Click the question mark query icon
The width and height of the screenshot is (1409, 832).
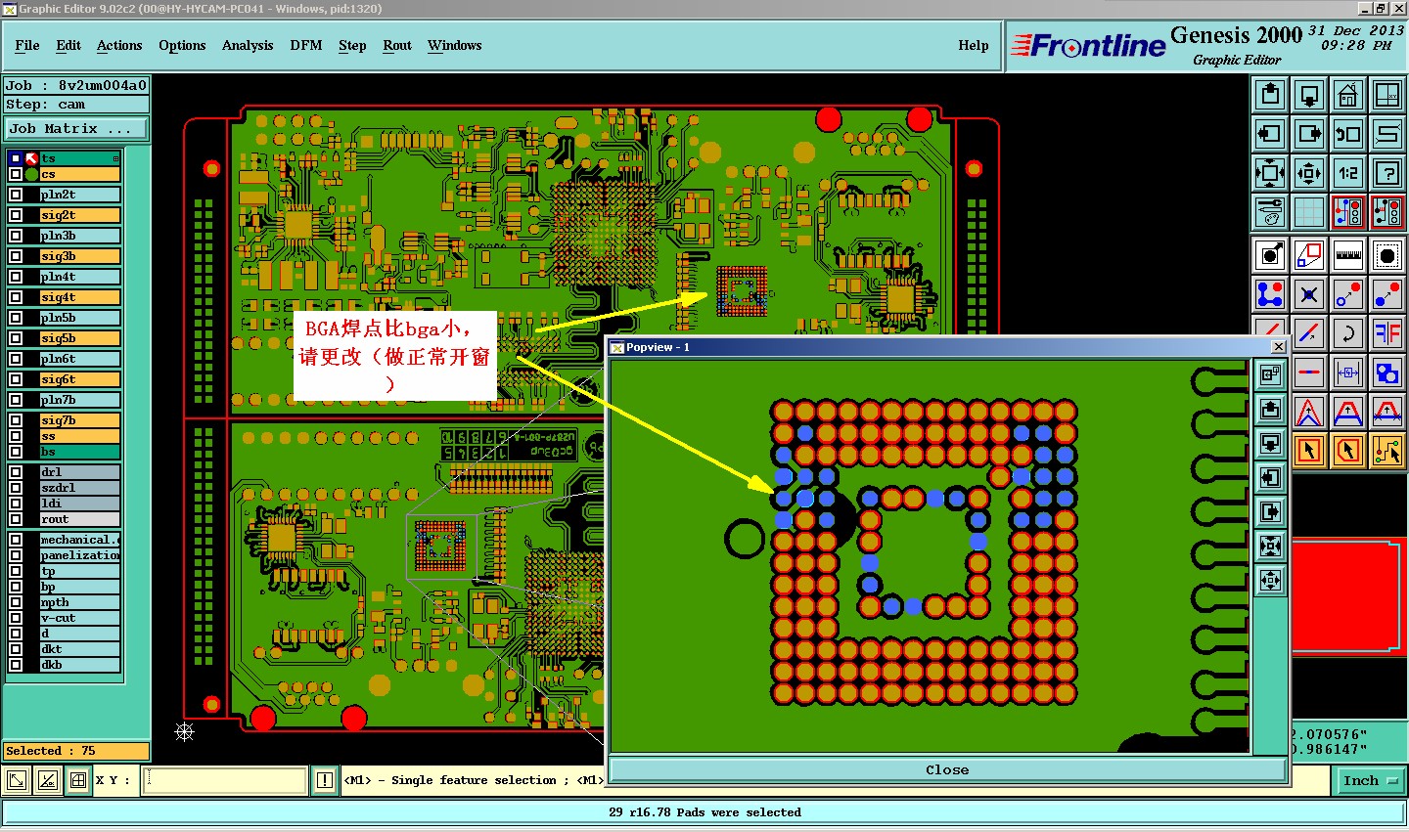tap(1387, 173)
